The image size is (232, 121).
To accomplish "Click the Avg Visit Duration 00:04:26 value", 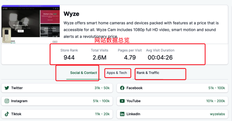I will (160, 57).
